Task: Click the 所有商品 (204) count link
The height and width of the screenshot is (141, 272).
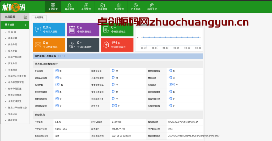Action: [172, 85]
